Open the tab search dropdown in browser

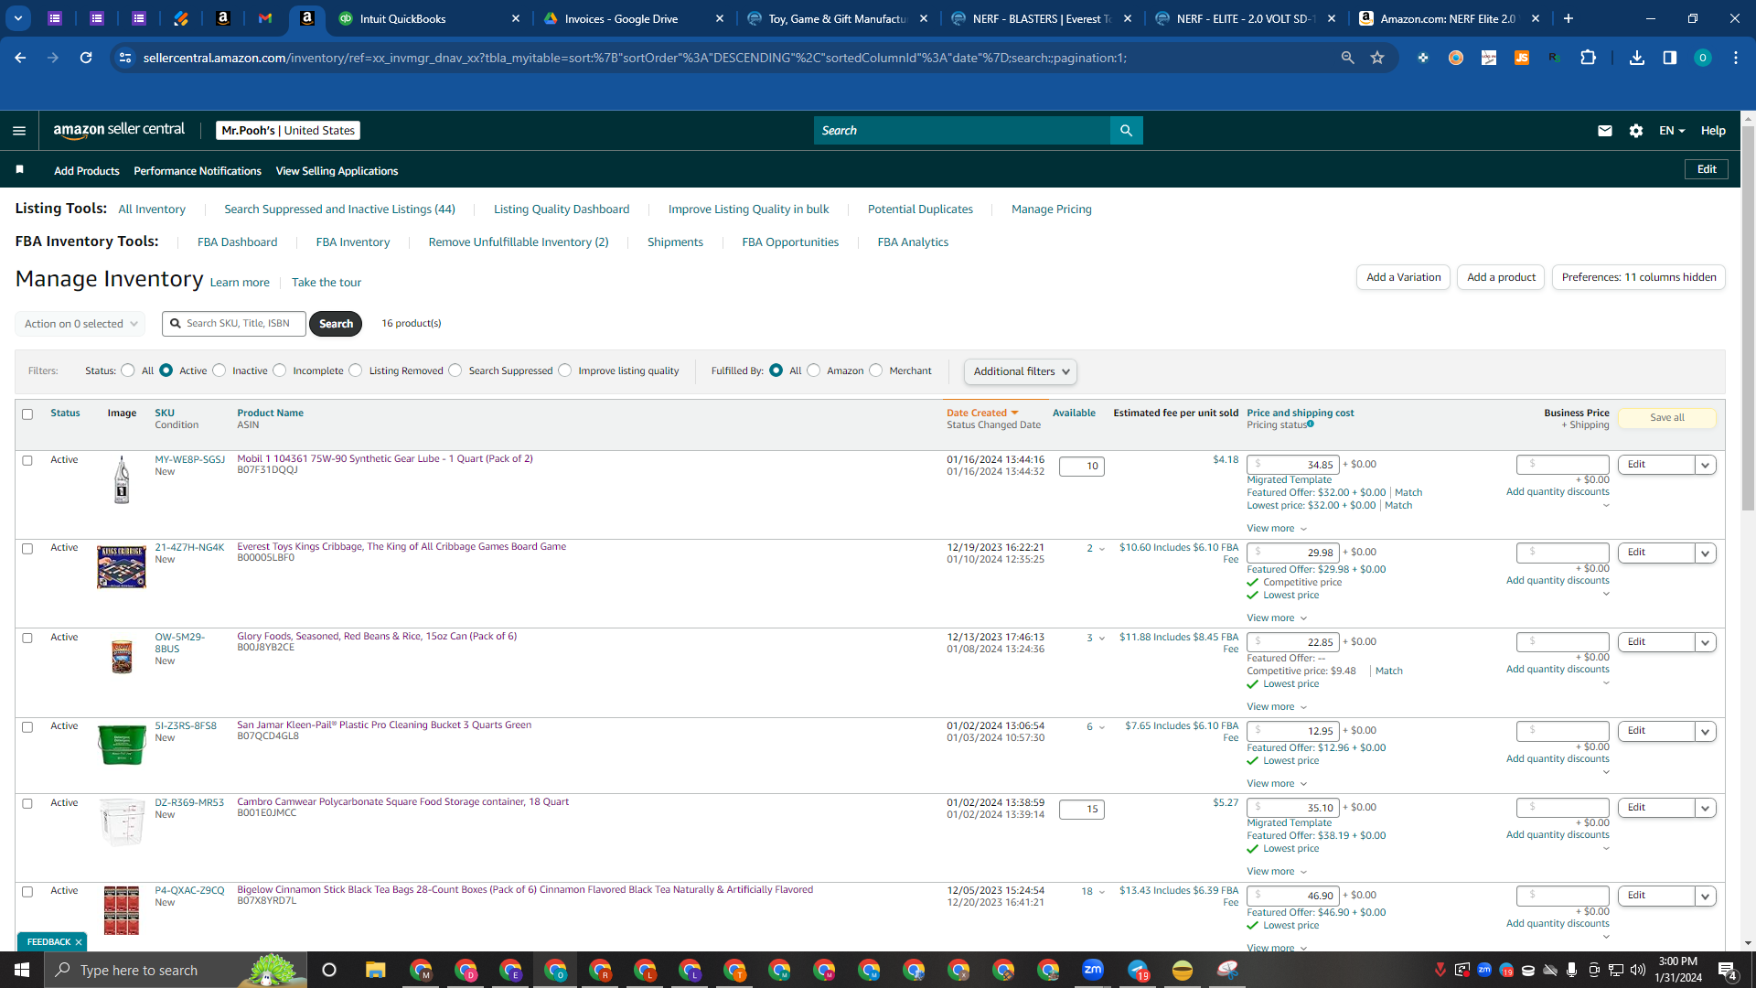18,18
